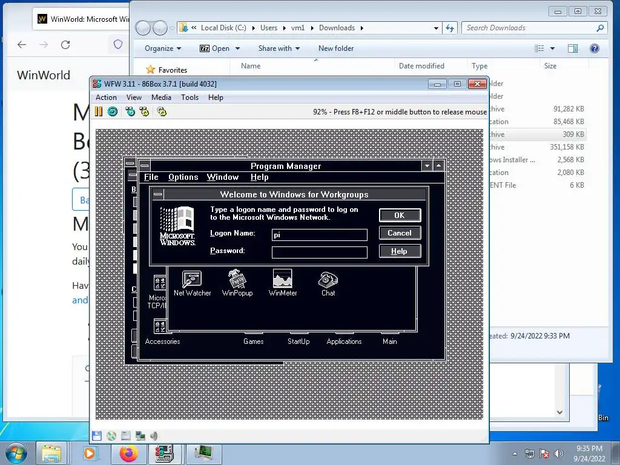Open the Net Watcher program icon

(192, 283)
